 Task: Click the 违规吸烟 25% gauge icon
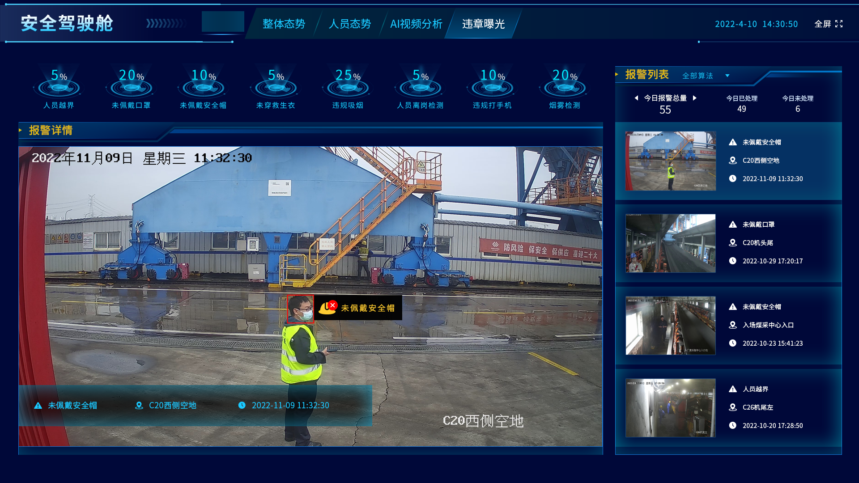tap(348, 87)
